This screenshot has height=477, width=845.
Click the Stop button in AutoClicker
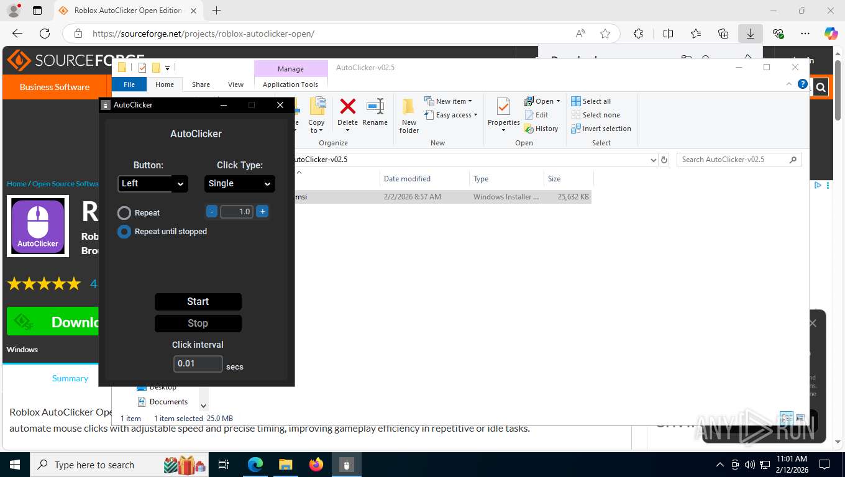[x=198, y=324]
